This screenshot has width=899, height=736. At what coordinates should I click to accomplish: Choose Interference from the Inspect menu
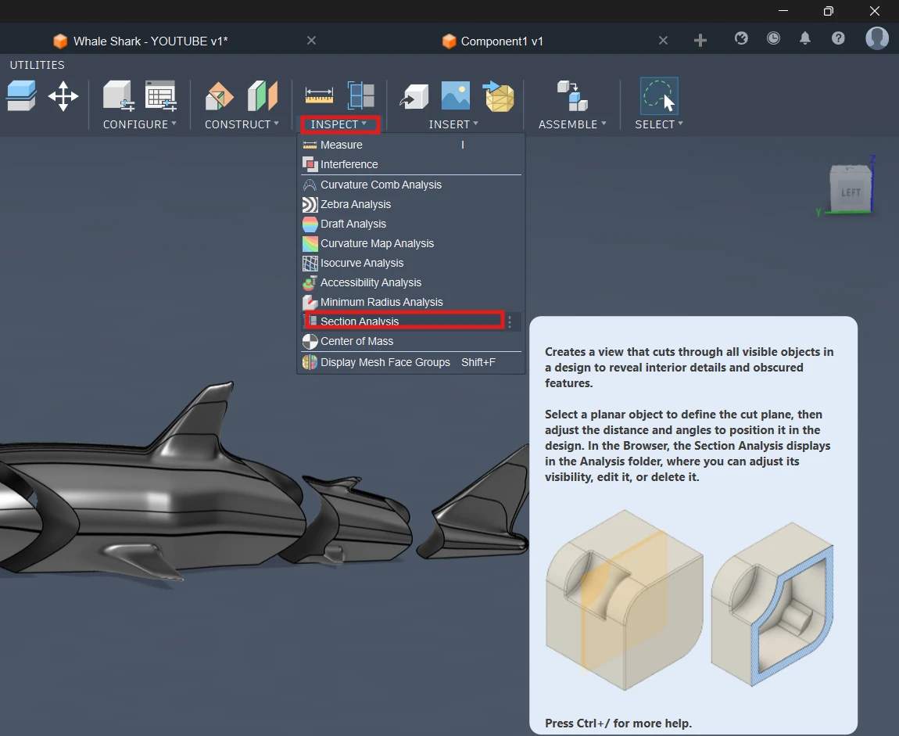pos(410,164)
